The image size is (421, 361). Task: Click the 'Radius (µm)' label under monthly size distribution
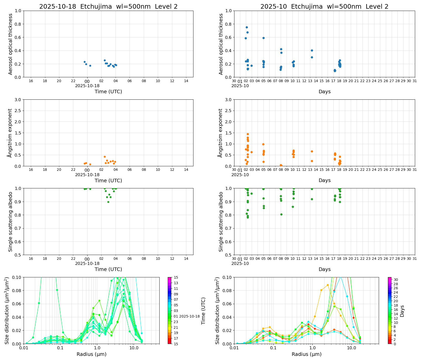coord(306,354)
